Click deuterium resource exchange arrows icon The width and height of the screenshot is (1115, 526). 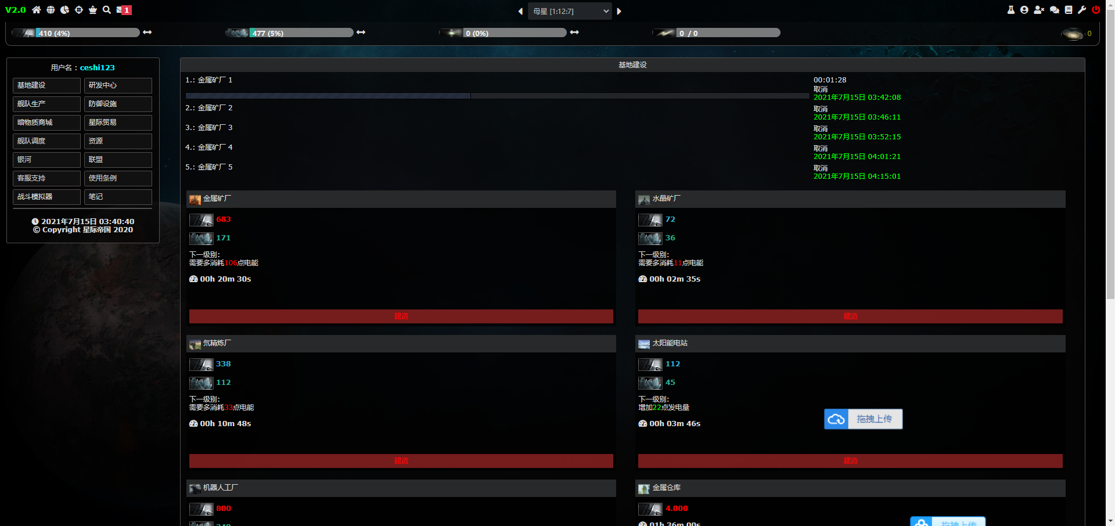pyautogui.click(x=574, y=33)
